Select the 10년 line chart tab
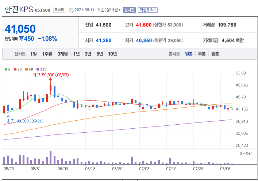 click(x=112, y=54)
